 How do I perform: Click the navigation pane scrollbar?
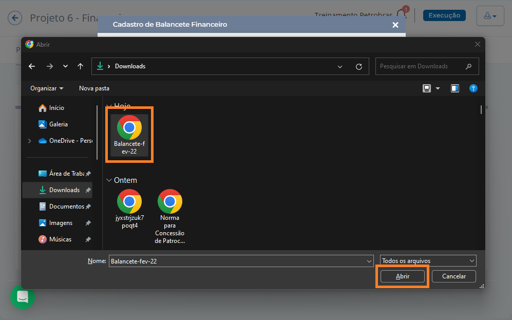[97, 133]
